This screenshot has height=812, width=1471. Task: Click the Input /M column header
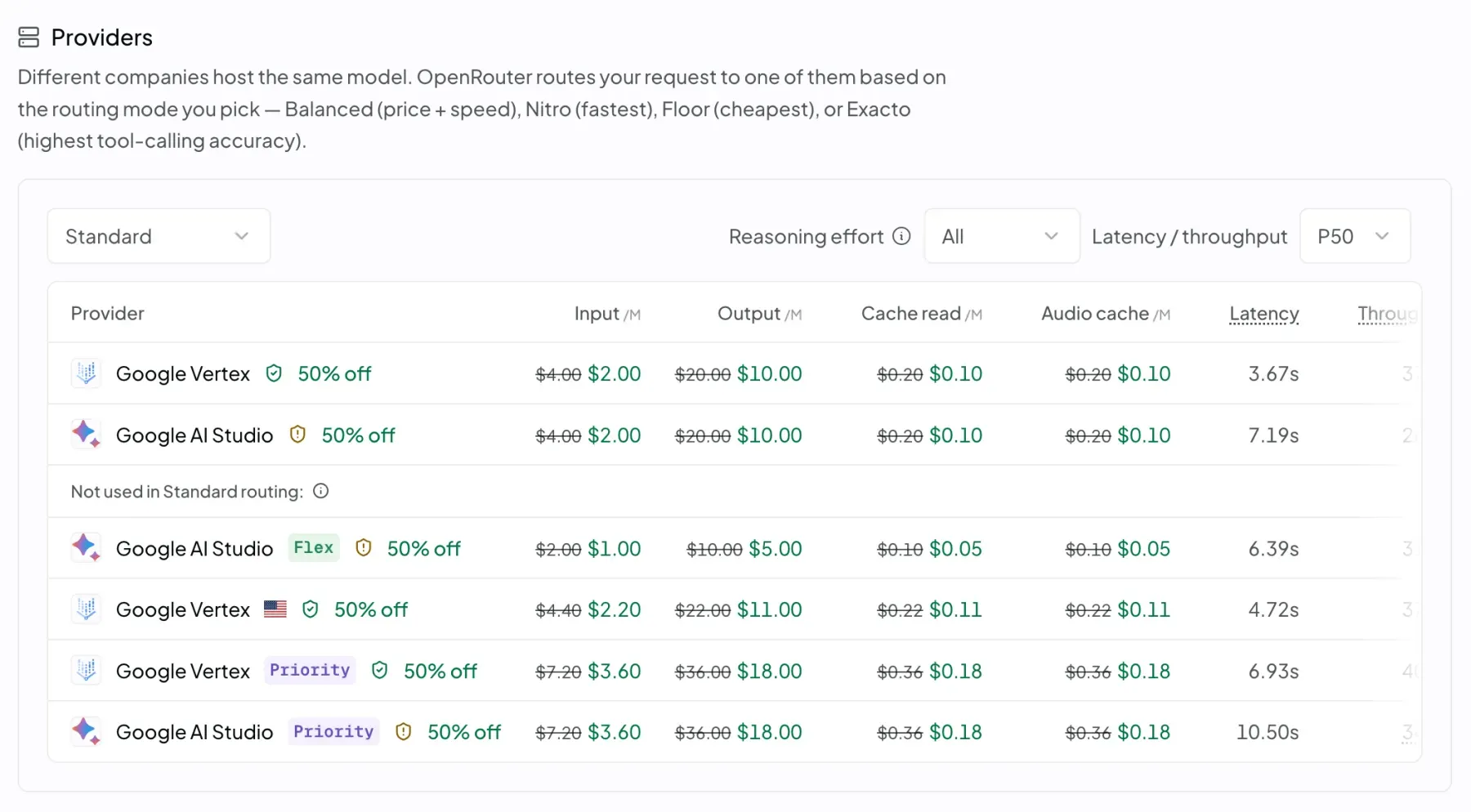pyautogui.click(x=607, y=314)
